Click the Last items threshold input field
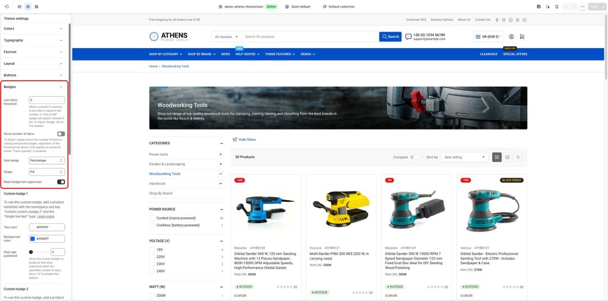 (47, 100)
